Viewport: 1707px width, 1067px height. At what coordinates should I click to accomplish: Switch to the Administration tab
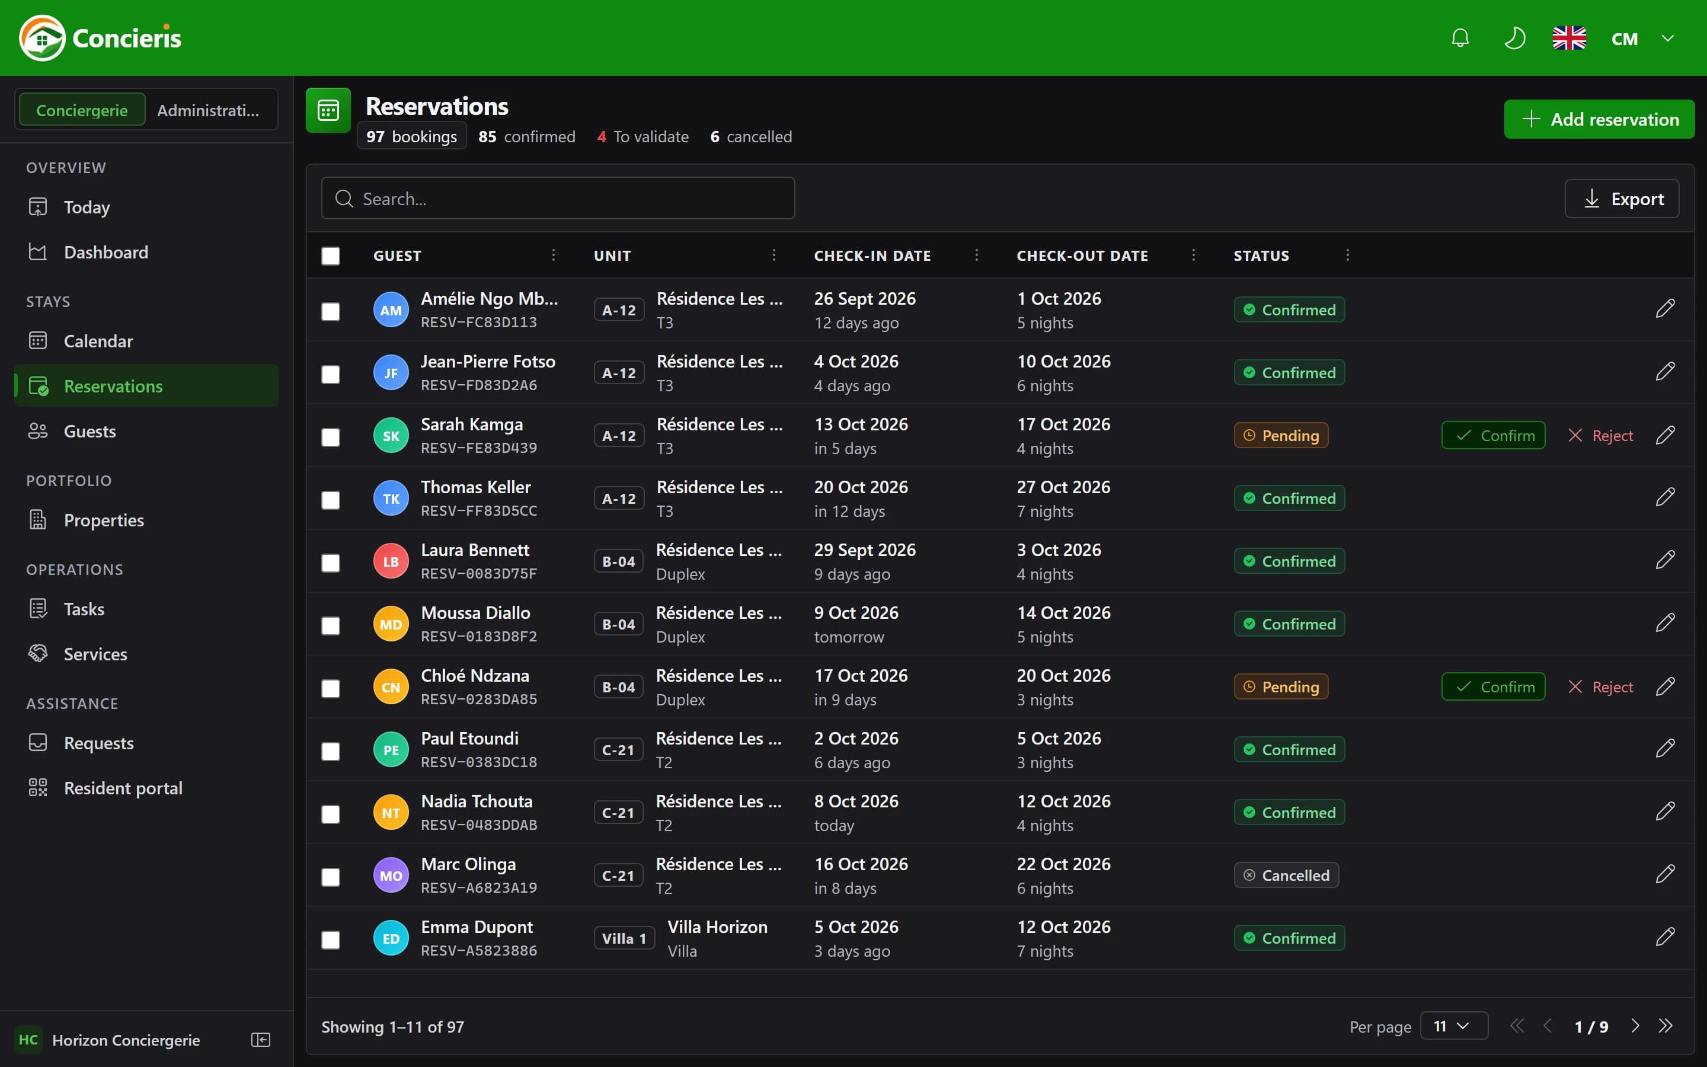click(x=208, y=110)
